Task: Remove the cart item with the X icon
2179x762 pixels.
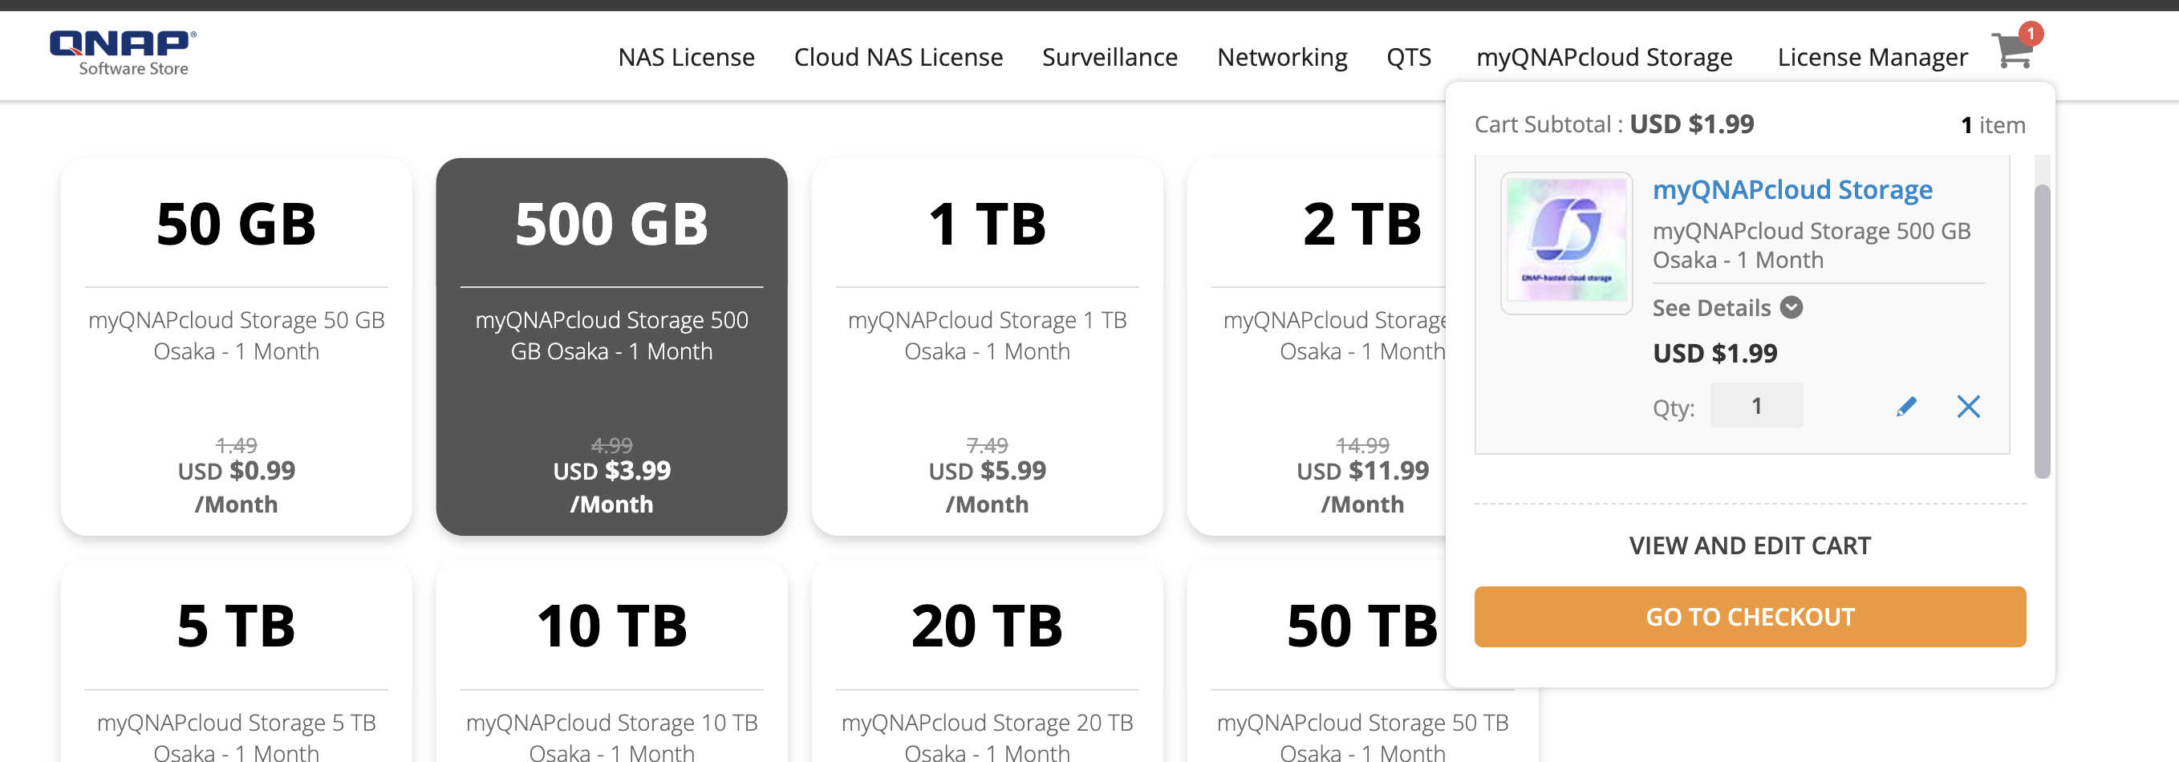Action: 1968,407
